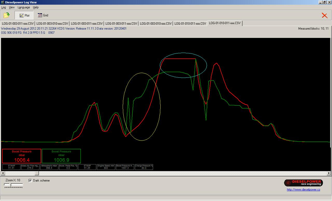
Task: Open the Log menu
Action: (x=4, y=7)
